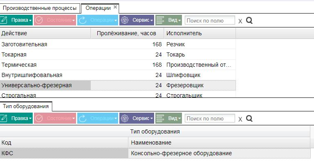
Task: Select the Тип оборудования tab
Action: coord(26,106)
